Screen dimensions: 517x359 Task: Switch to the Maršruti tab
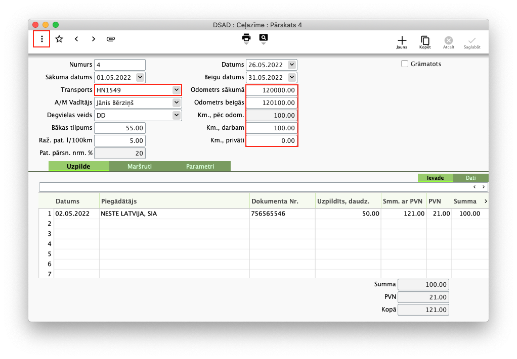pos(140,166)
